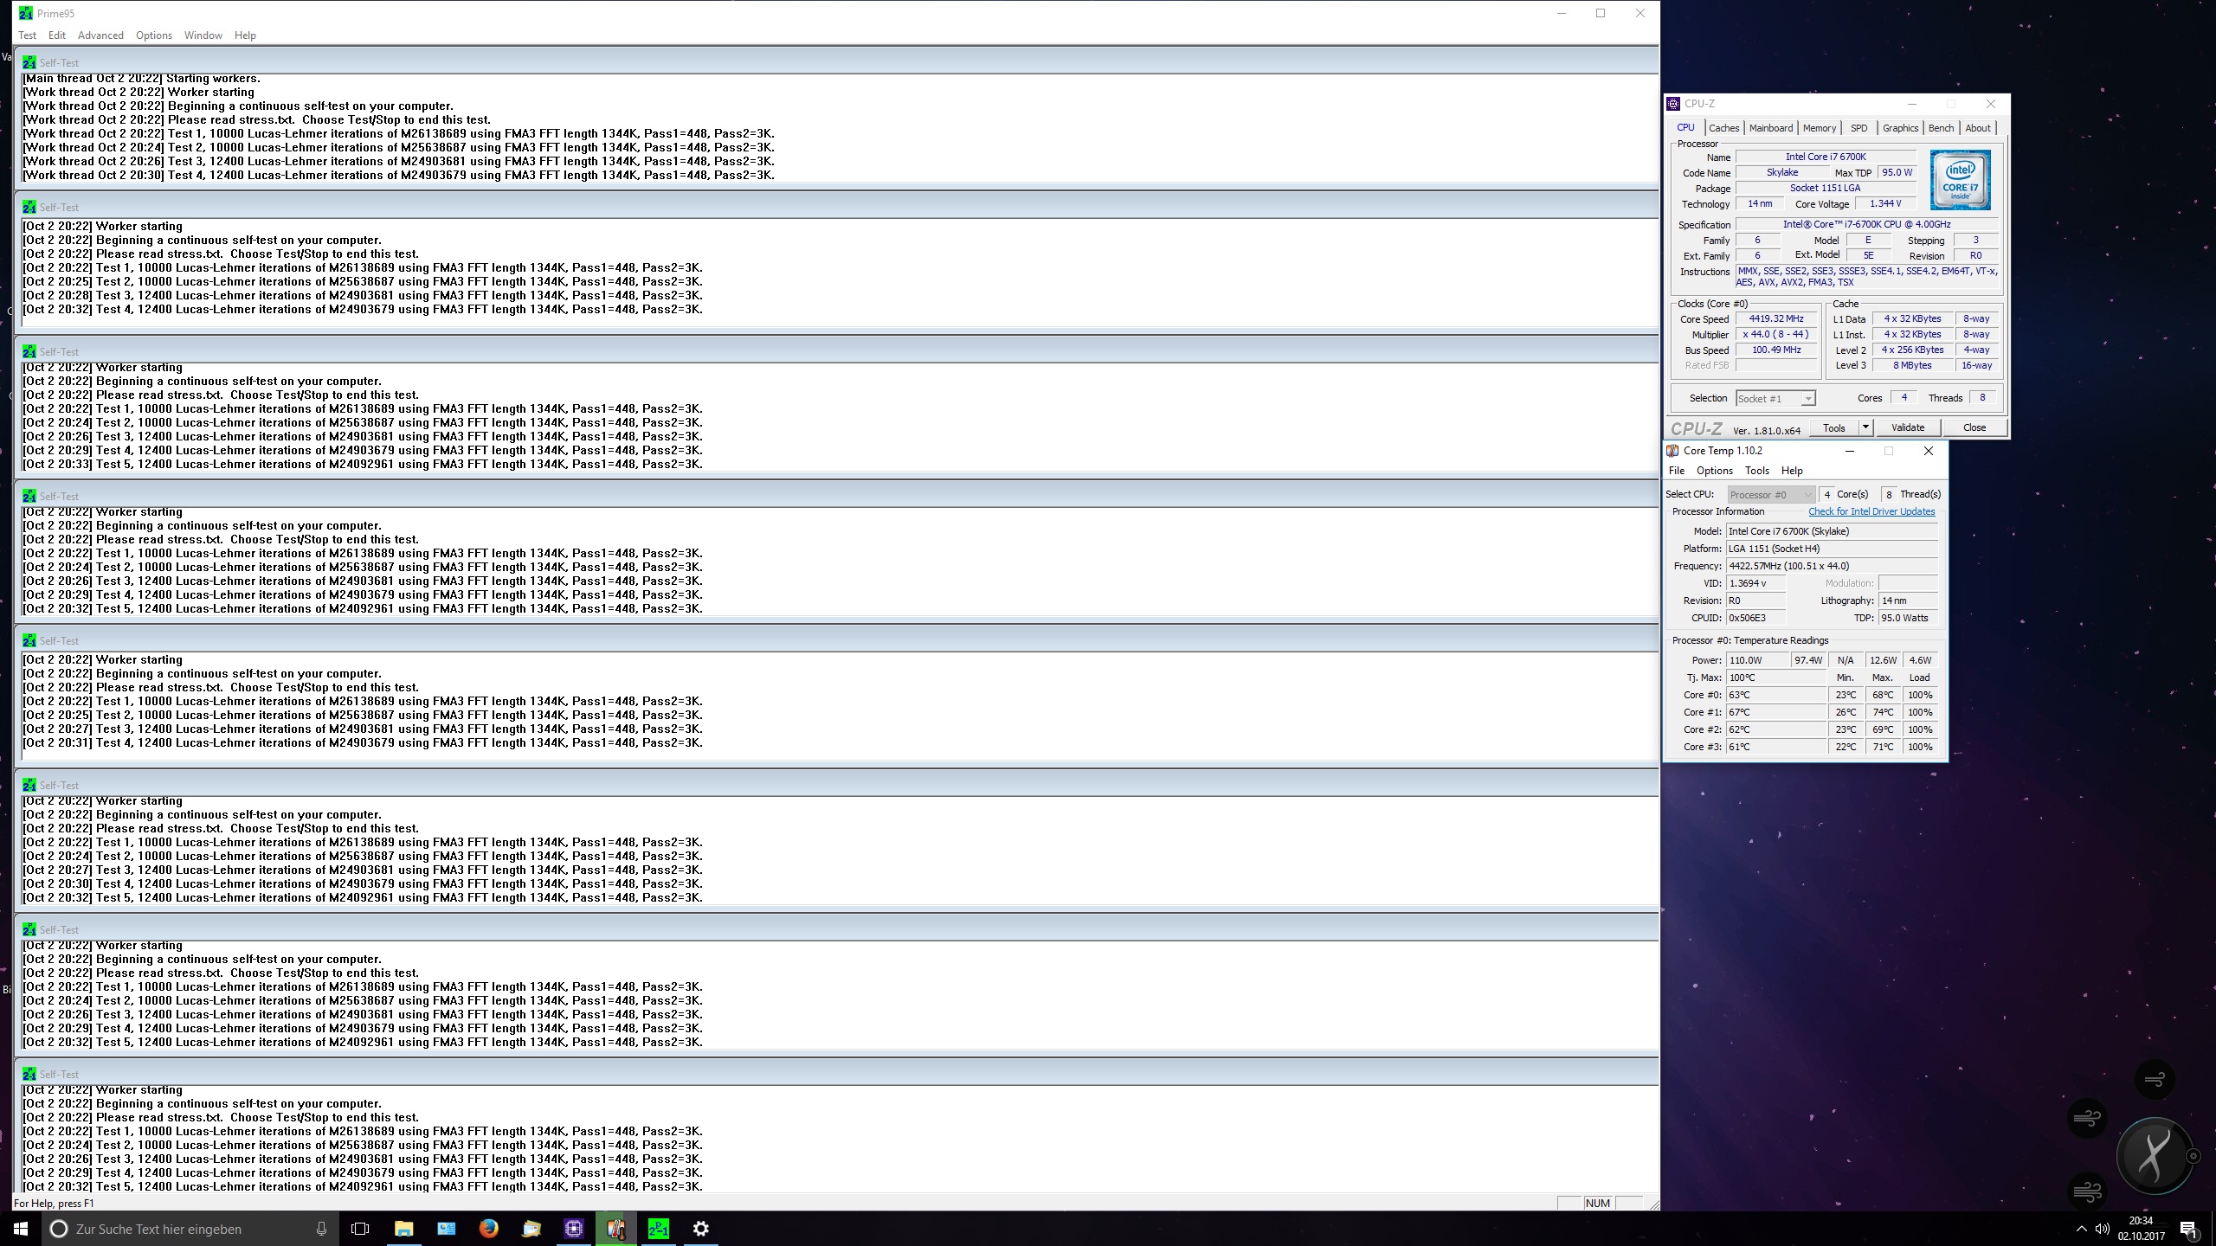The image size is (2216, 1246).
Task: Switch to the Memory tab in CPU-Z
Action: coord(1819,128)
